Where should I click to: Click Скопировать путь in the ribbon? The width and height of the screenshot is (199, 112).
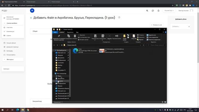84,37
